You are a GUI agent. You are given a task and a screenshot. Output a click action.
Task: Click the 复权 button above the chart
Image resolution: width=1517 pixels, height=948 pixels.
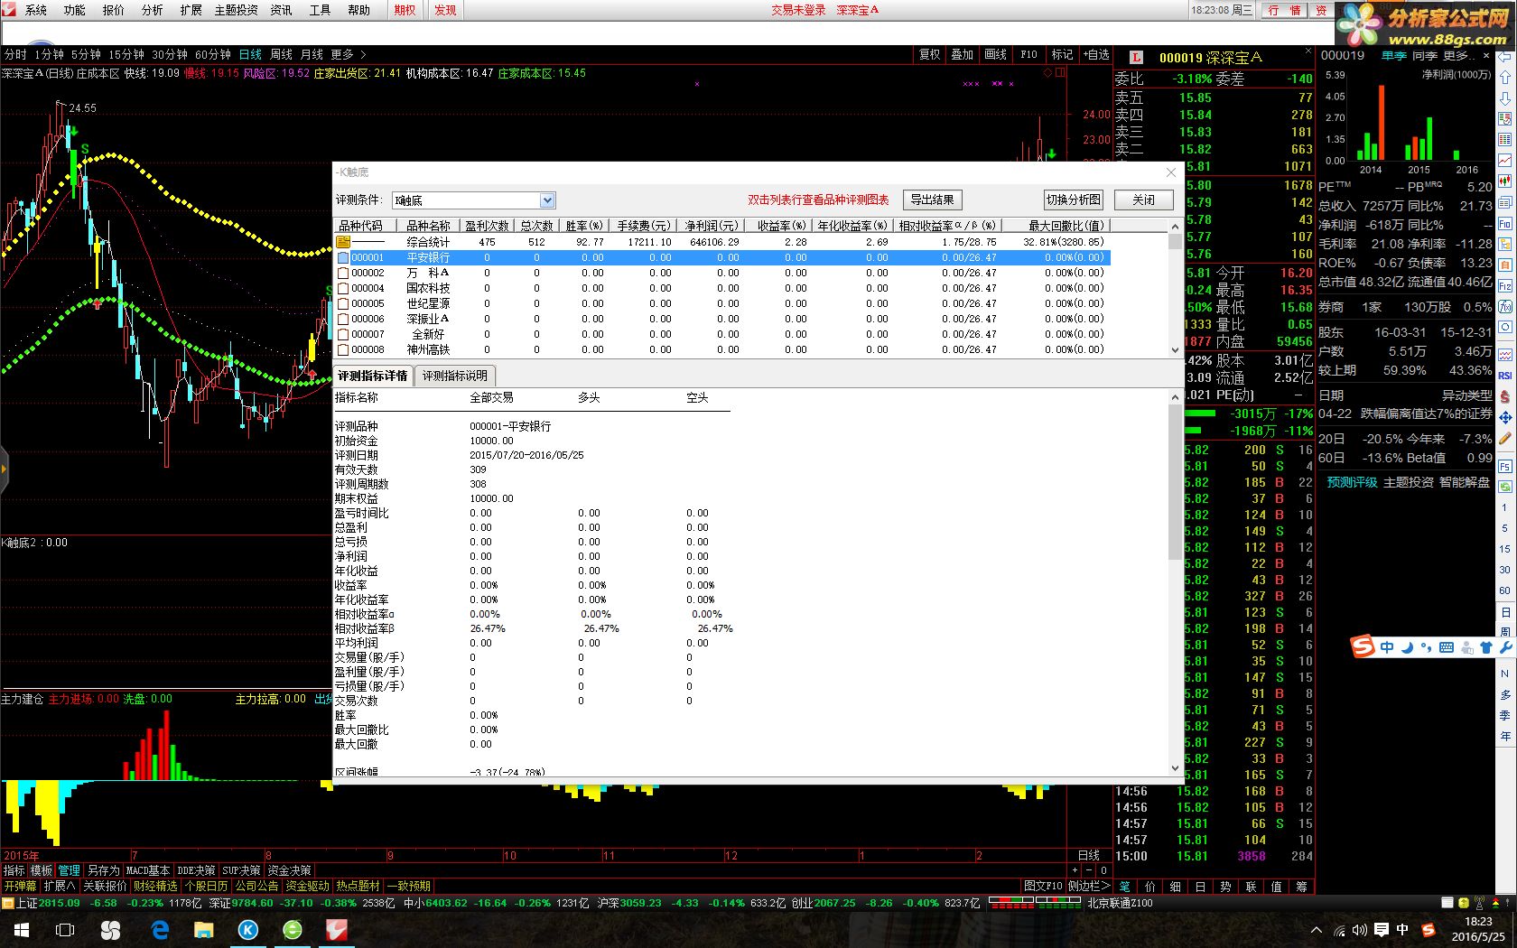click(x=930, y=55)
